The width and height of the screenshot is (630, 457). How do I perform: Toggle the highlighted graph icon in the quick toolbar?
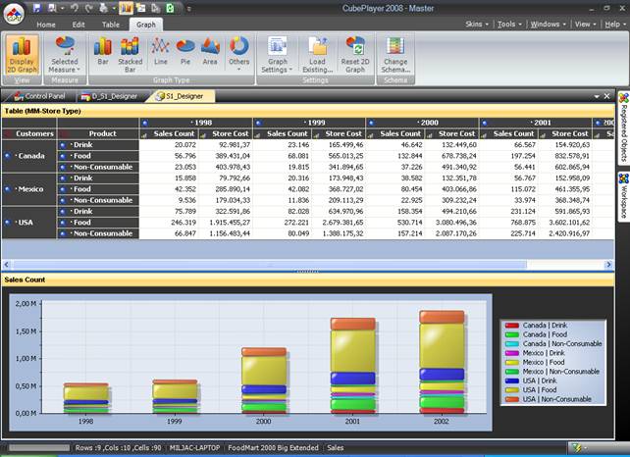[126, 8]
